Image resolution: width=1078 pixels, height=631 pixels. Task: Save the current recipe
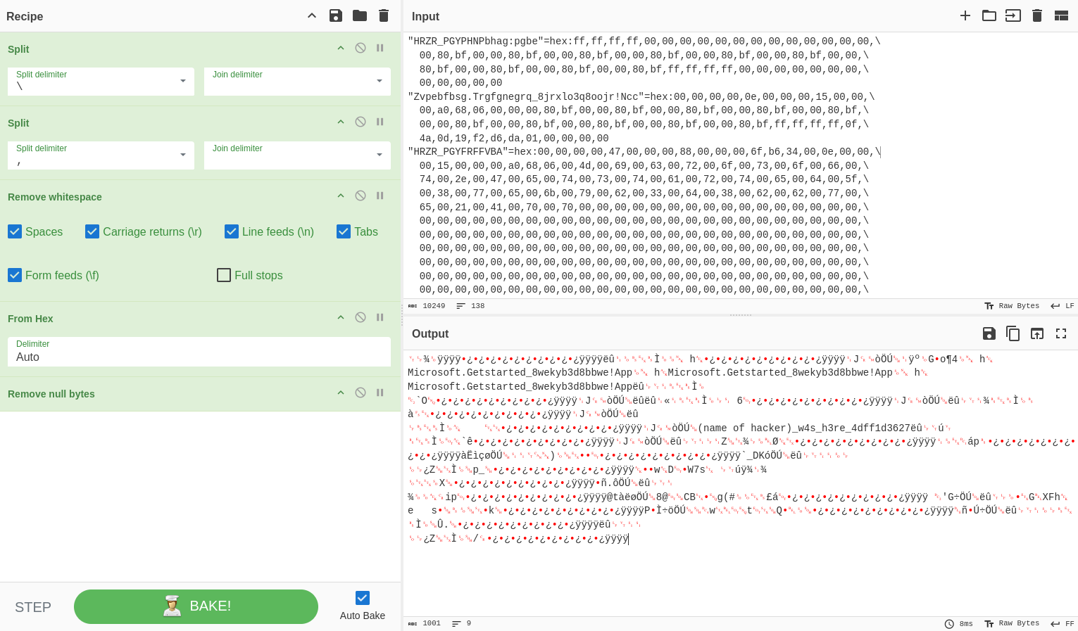pyautogui.click(x=336, y=15)
